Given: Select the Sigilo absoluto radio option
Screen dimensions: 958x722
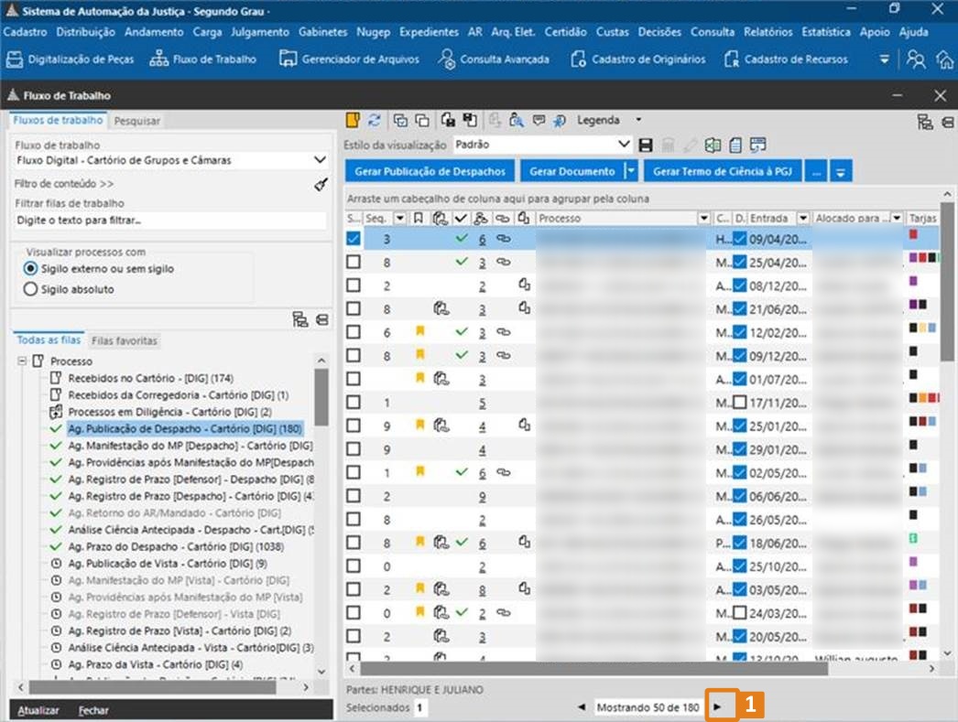Looking at the screenshot, I should pos(31,289).
